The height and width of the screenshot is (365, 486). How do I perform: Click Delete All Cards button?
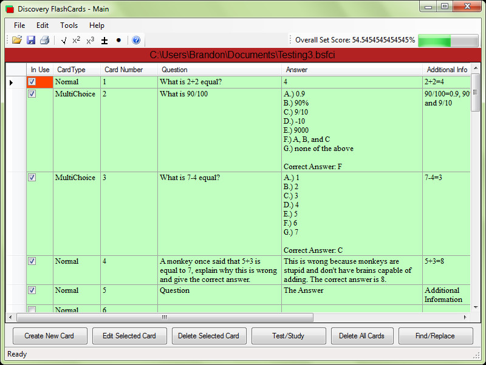tap(362, 336)
